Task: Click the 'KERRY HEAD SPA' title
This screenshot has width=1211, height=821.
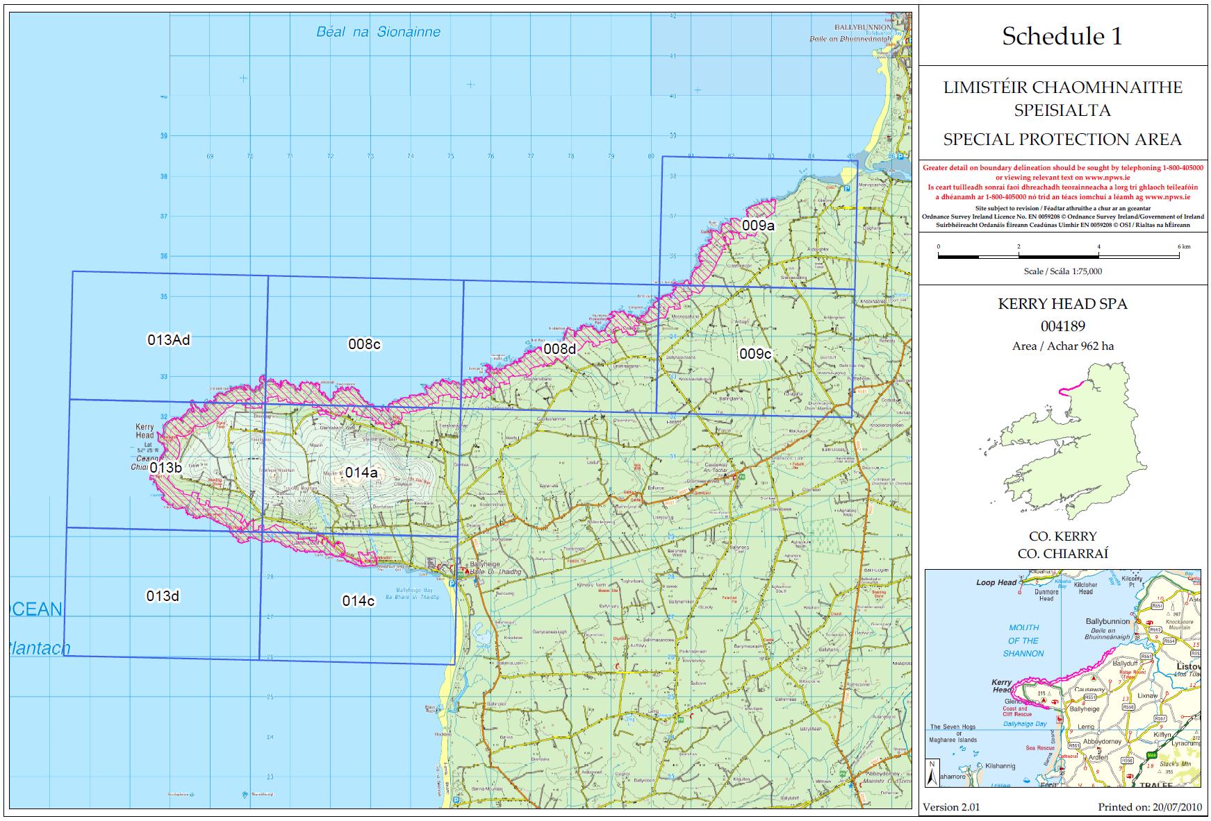Action: point(1062,304)
